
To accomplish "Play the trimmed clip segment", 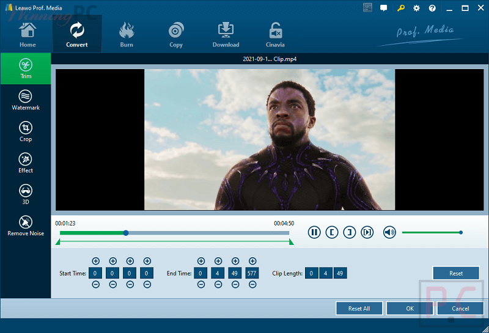I will pos(367,232).
